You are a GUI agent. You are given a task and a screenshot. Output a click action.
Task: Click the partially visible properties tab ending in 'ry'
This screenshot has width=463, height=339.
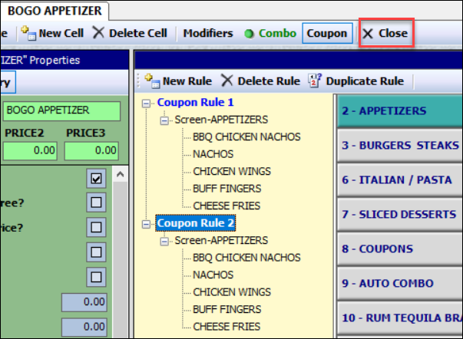[7, 82]
